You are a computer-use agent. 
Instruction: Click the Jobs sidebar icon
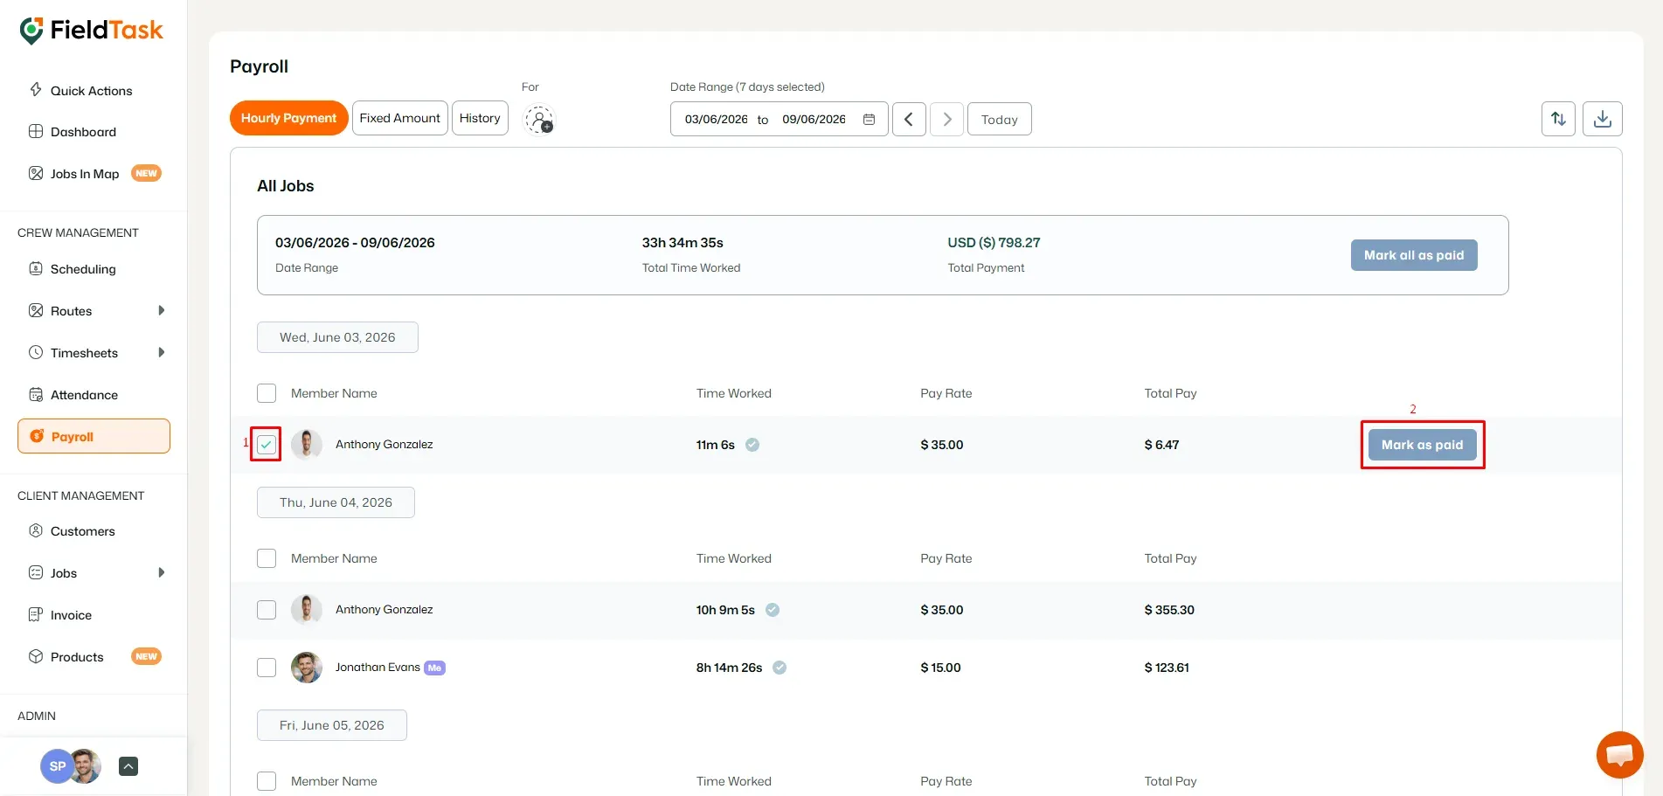coord(36,573)
